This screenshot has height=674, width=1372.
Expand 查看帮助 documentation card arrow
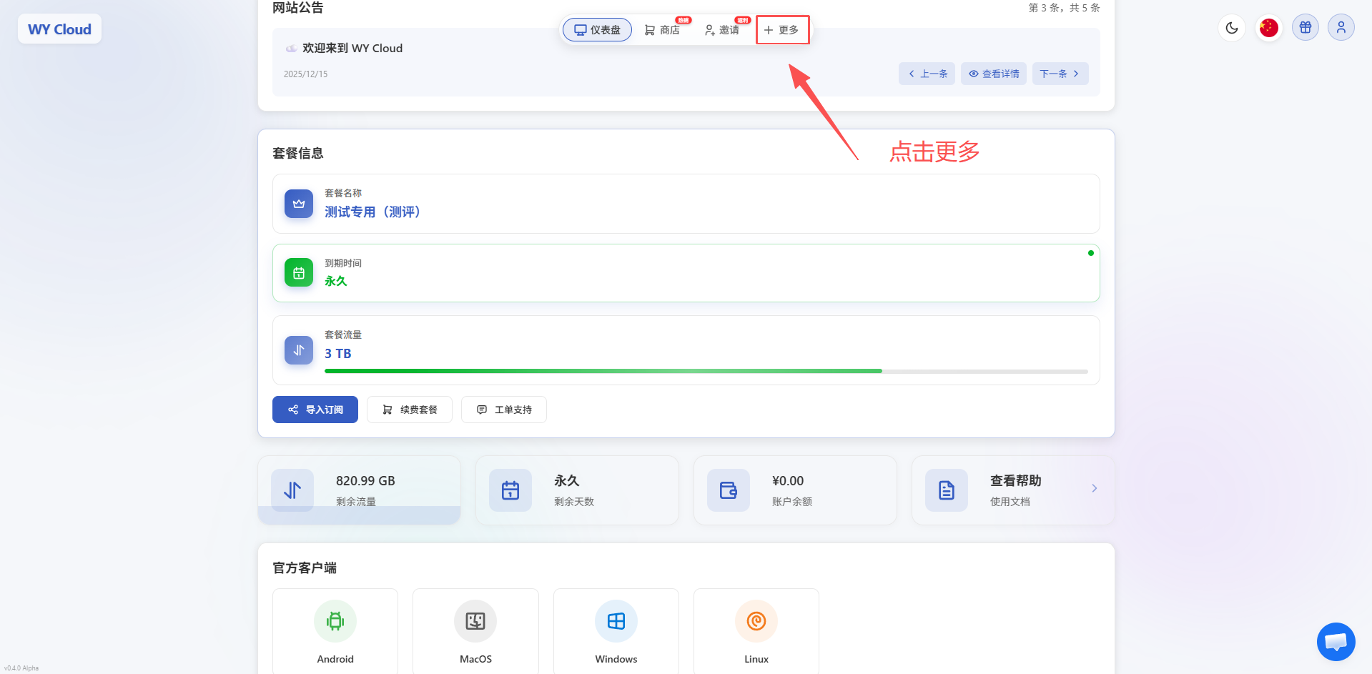1094,489
